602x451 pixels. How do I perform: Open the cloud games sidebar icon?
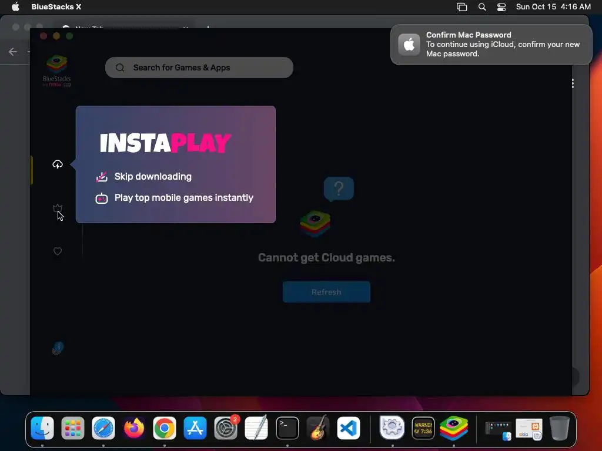pyautogui.click(x=58, y=164)
